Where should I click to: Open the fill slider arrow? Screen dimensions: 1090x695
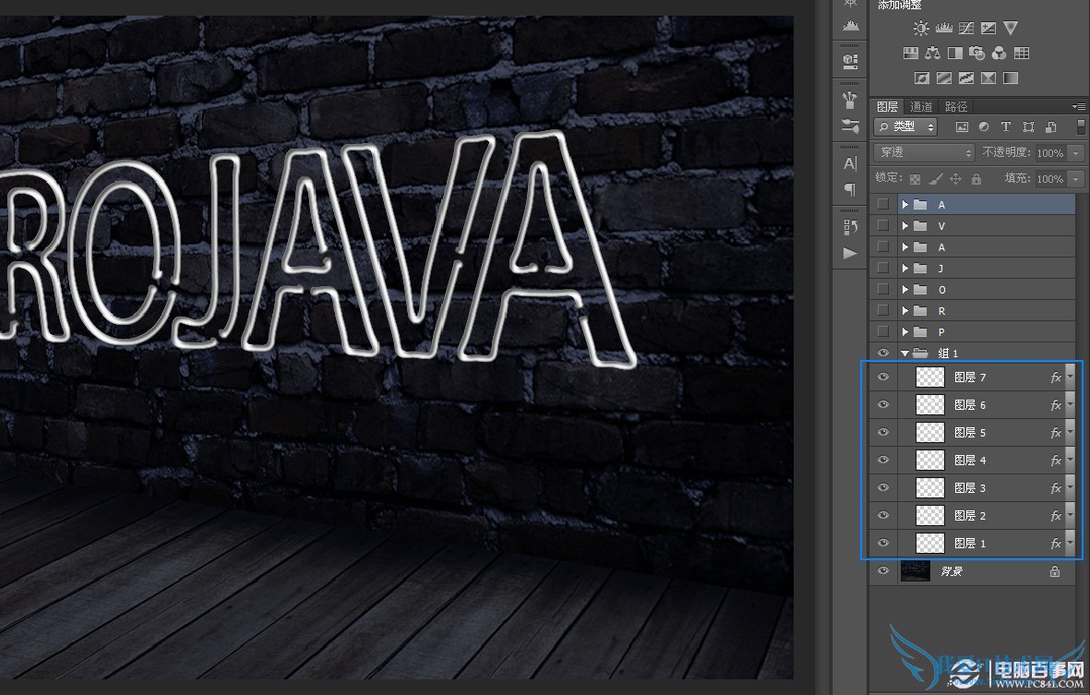[1076, 179]
